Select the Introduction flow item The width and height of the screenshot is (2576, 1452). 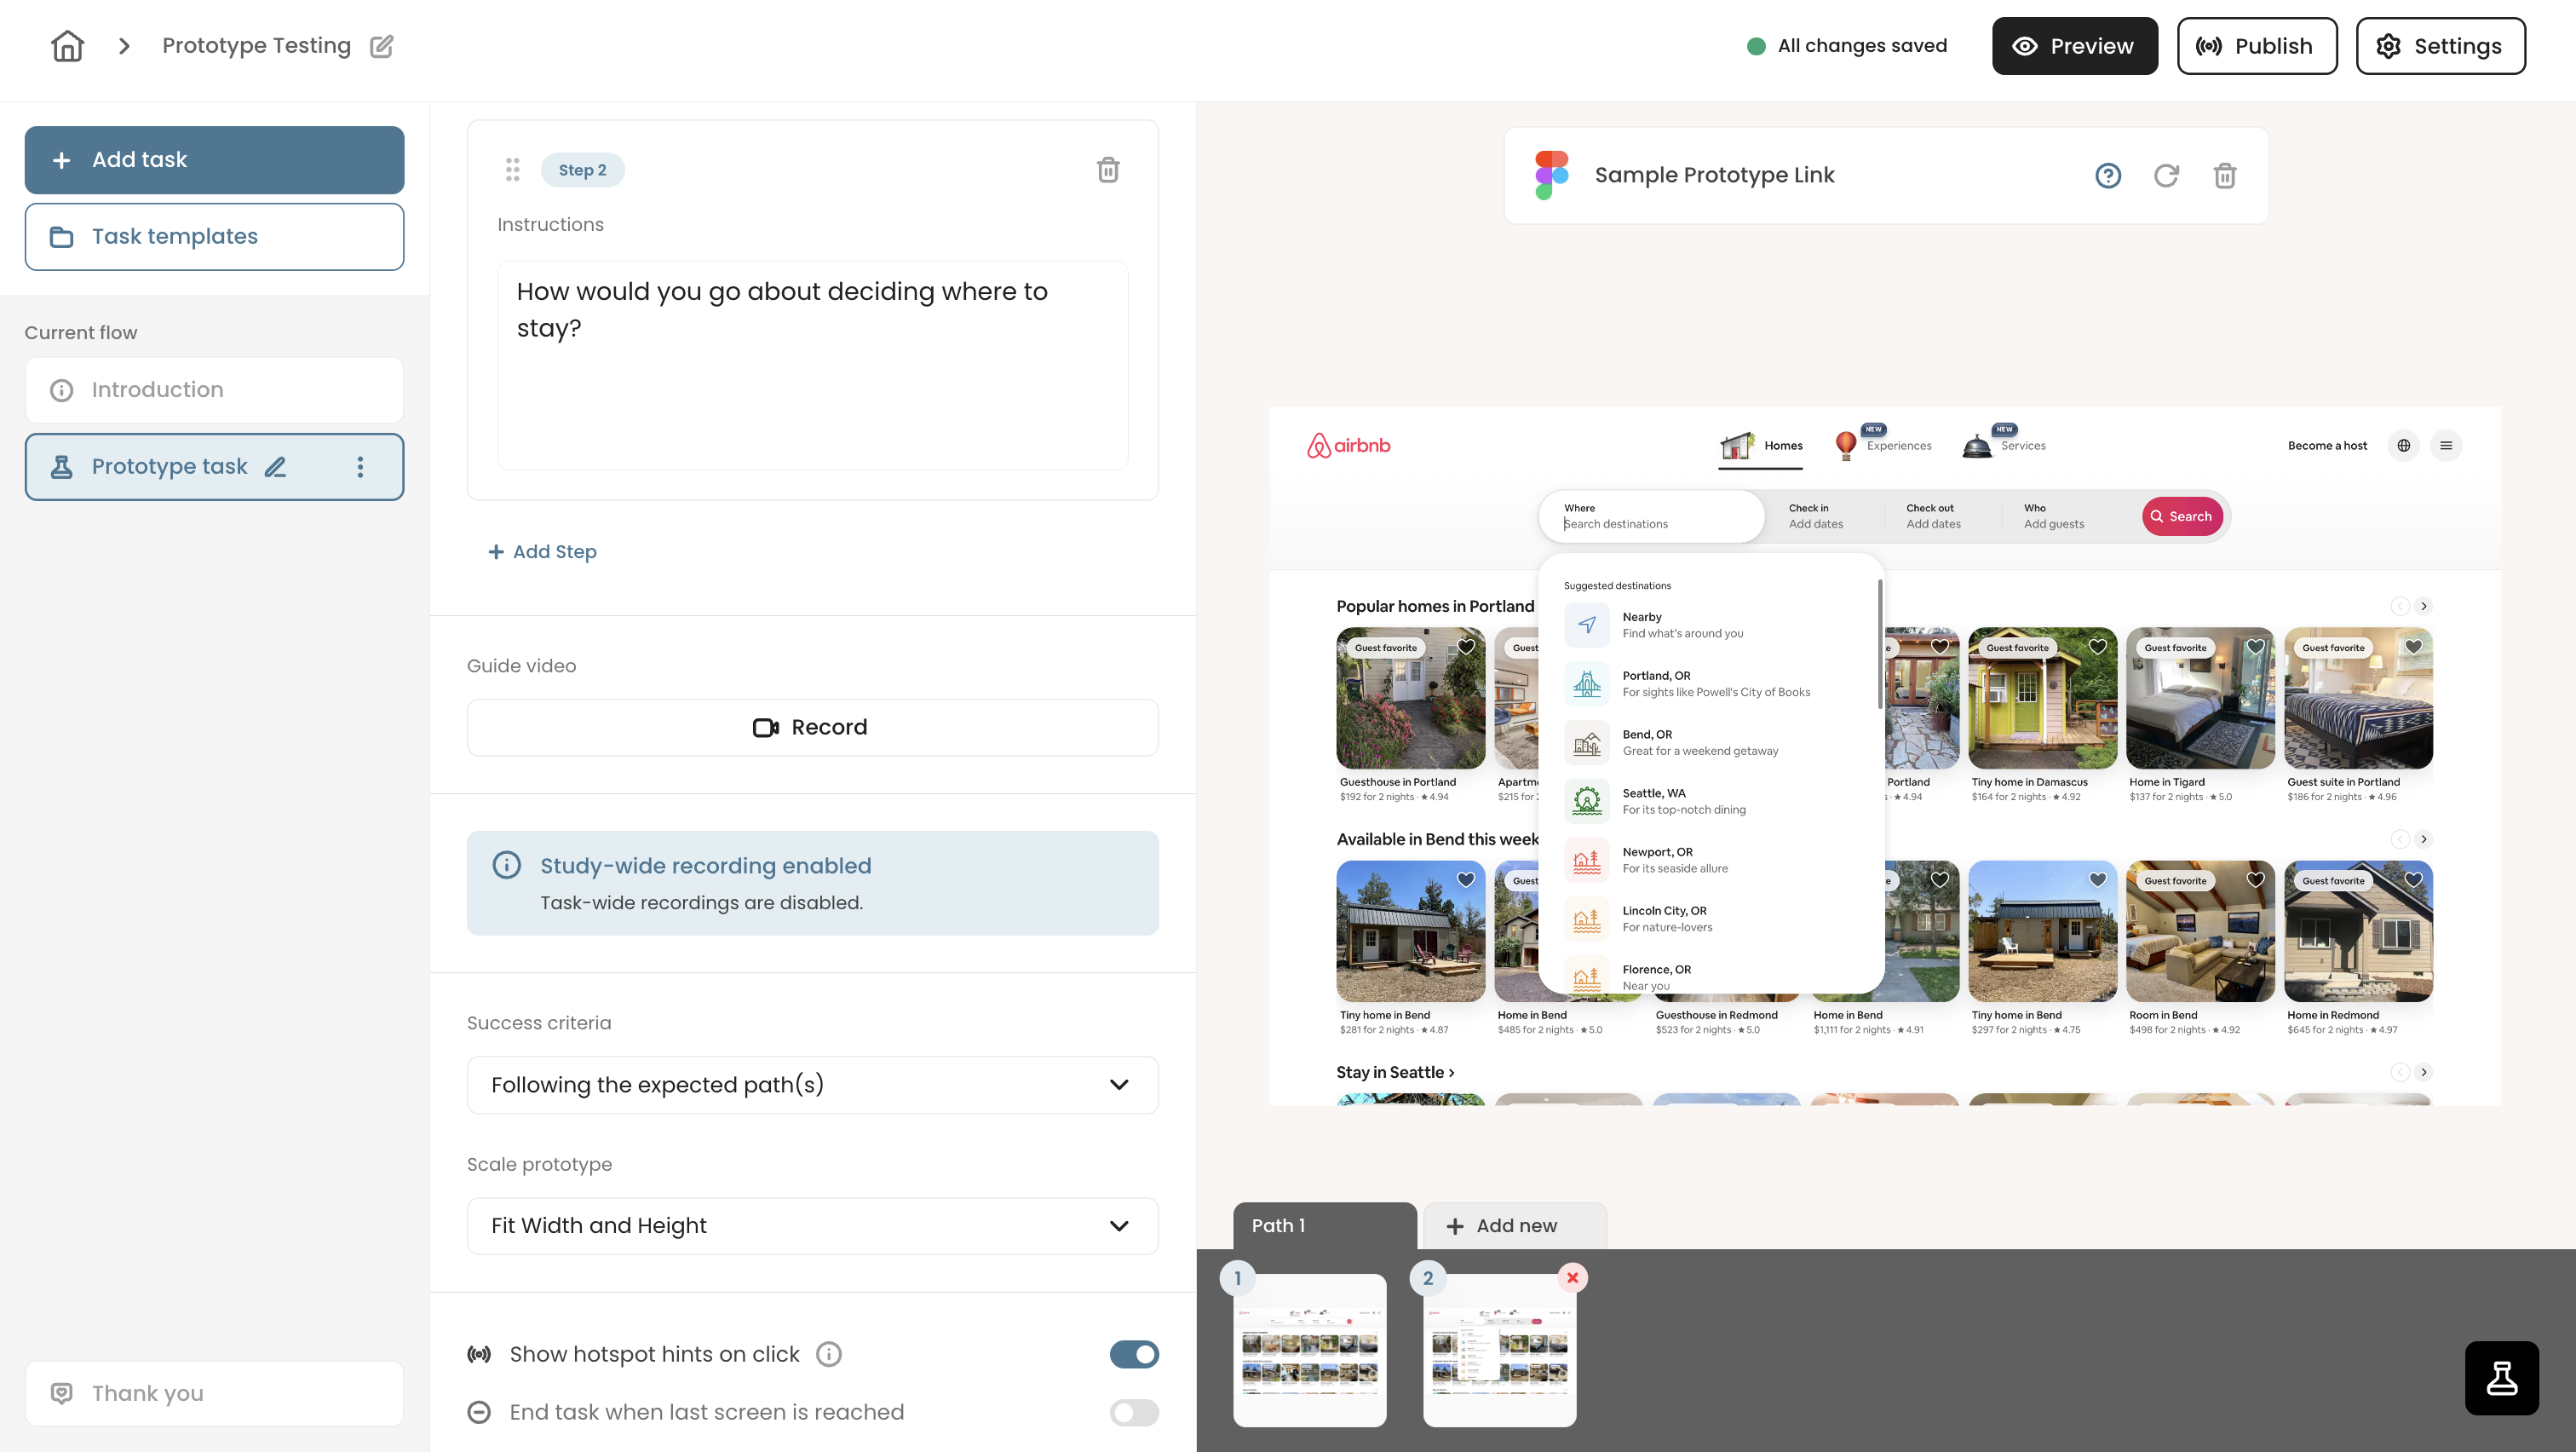(214, 390)
